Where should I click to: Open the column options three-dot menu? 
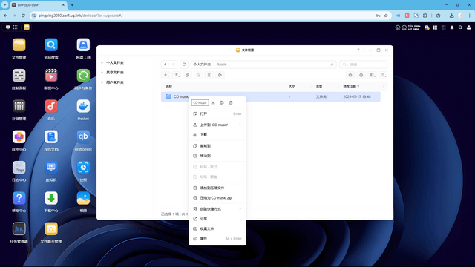tap(384, 86)
